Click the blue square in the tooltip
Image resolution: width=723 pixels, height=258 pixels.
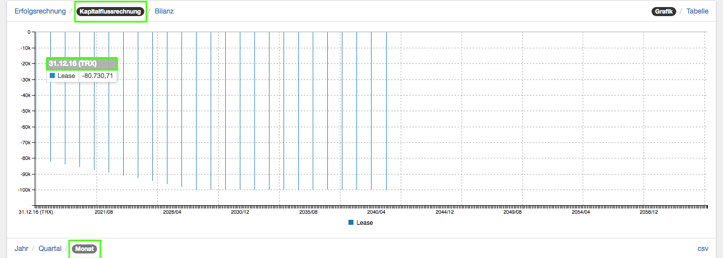(52, 76)
